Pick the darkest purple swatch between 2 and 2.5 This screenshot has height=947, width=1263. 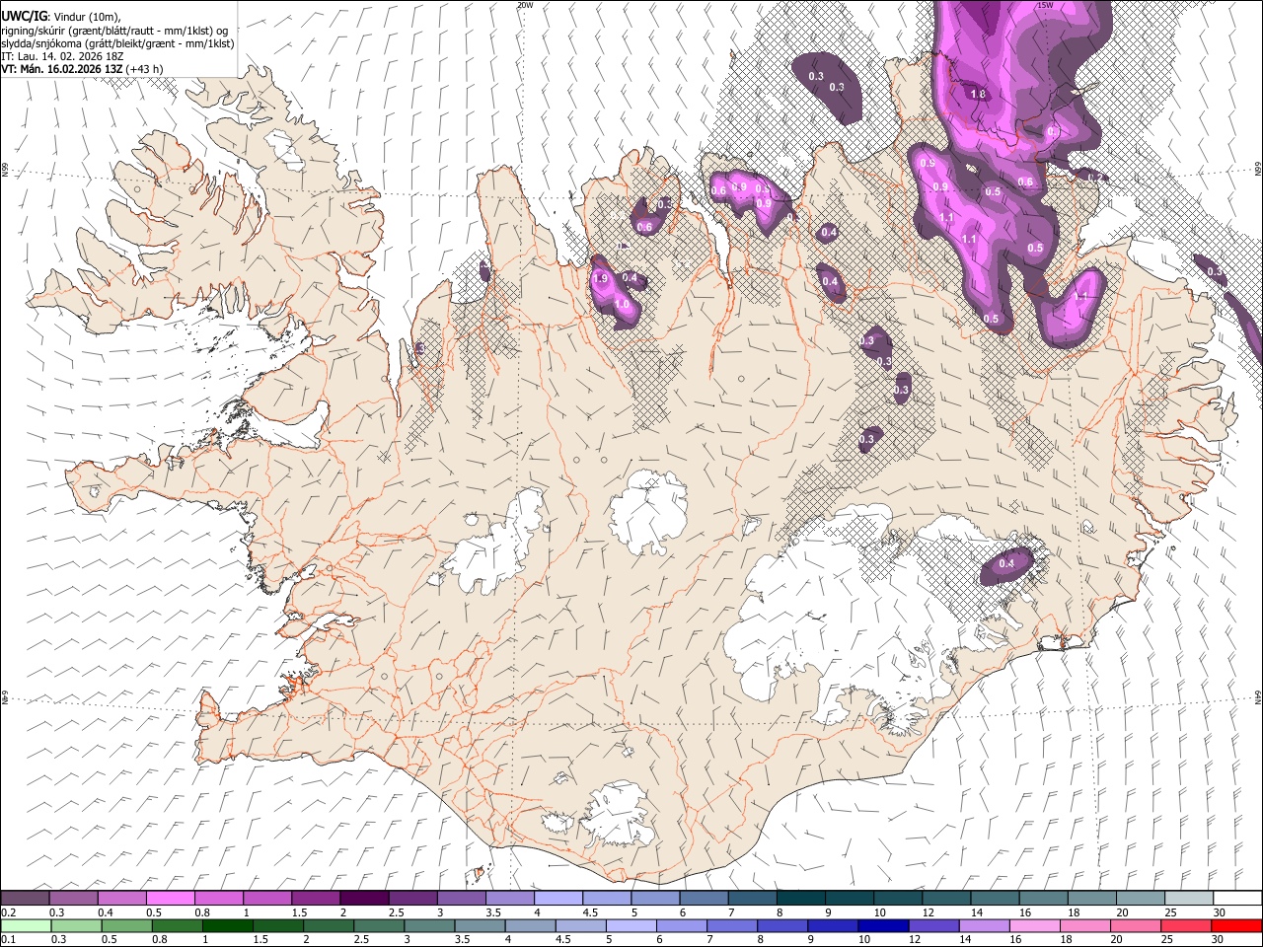coord(364,899)
